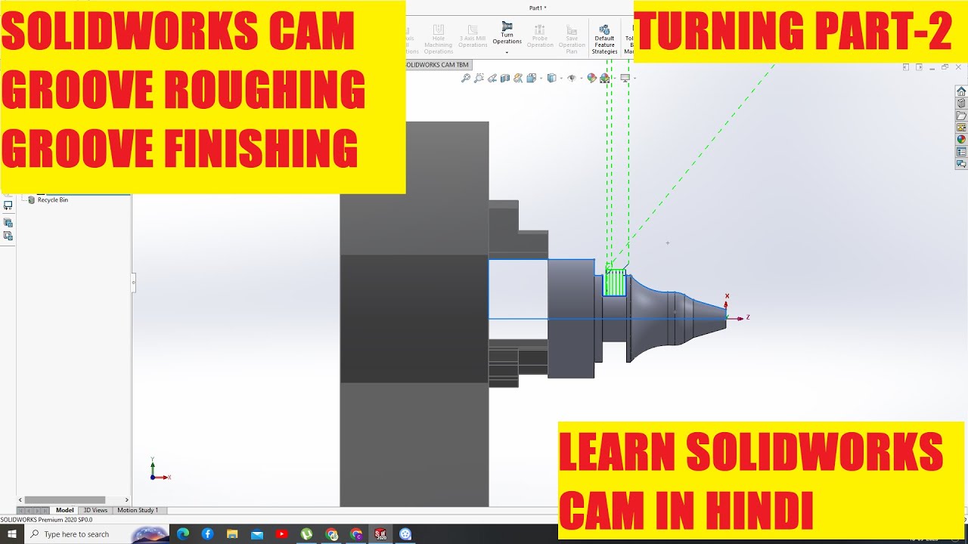The width and height of the screenshot is (968, 544).
Task: Open the Display Style cube icon
Action: tap(551, 78)
